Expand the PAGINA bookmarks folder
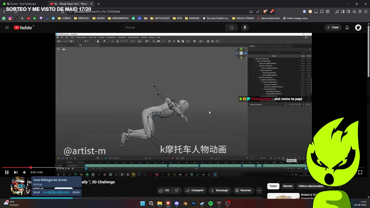 [99, 18]
